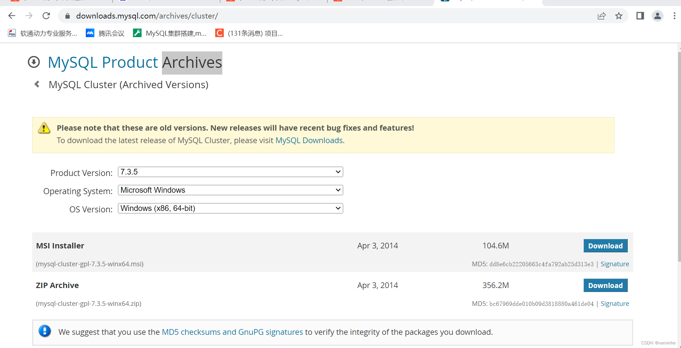The image size is (681, 348).
Task: Open MySQL集群搭建 bookmark
Action: (170, 33)
